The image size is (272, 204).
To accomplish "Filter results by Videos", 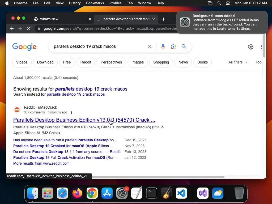I will click(22, 62).
